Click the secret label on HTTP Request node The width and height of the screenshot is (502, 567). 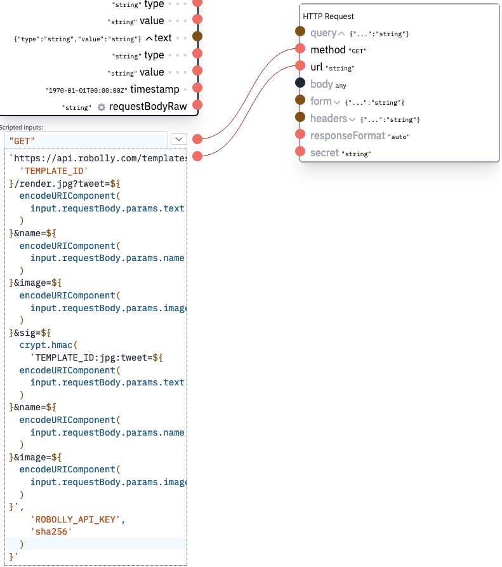(324, 152)
